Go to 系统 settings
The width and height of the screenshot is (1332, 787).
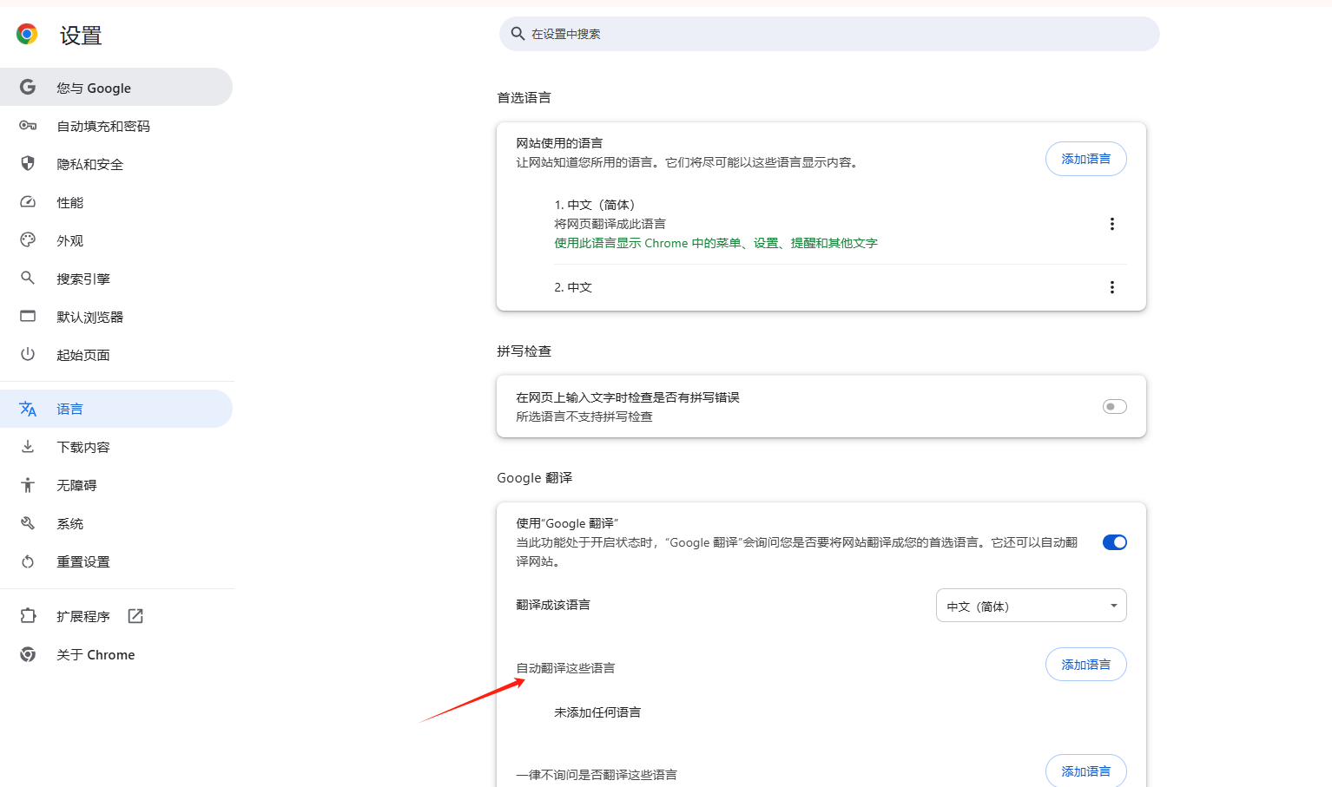pos(116,523)
